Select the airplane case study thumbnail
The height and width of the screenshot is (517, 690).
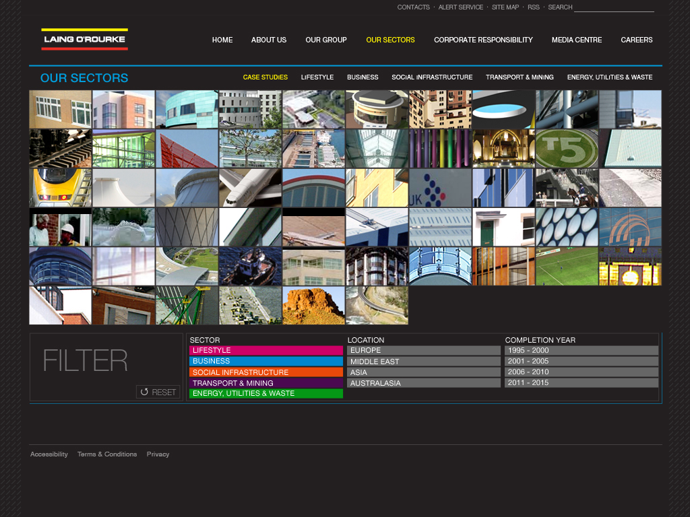(250, 188)
